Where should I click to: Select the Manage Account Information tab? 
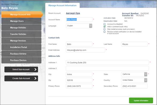click(62, 5)
